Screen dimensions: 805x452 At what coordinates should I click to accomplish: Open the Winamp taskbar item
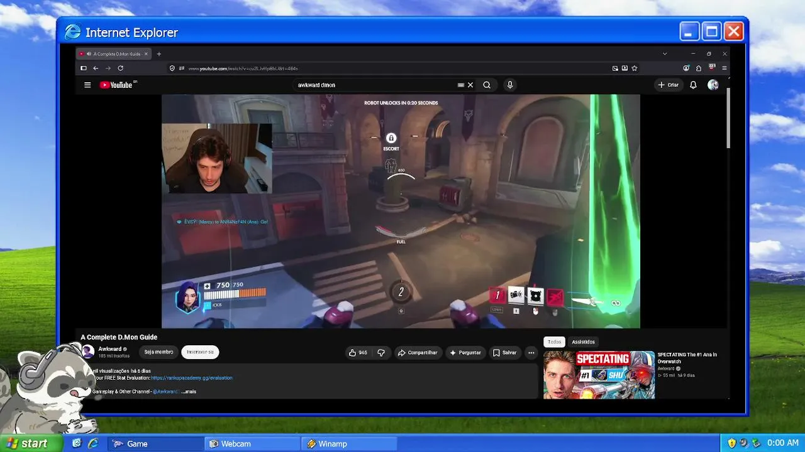point(350,444)
